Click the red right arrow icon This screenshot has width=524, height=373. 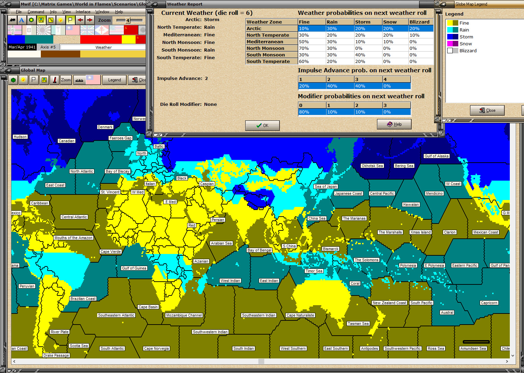click(90, 20)
